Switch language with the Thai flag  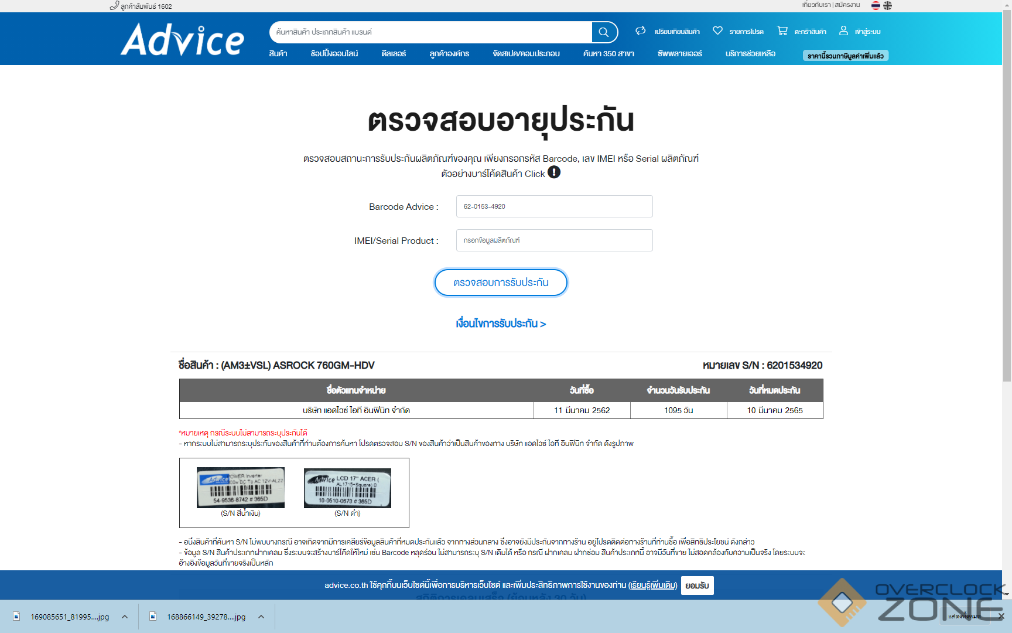coord(876,5)
